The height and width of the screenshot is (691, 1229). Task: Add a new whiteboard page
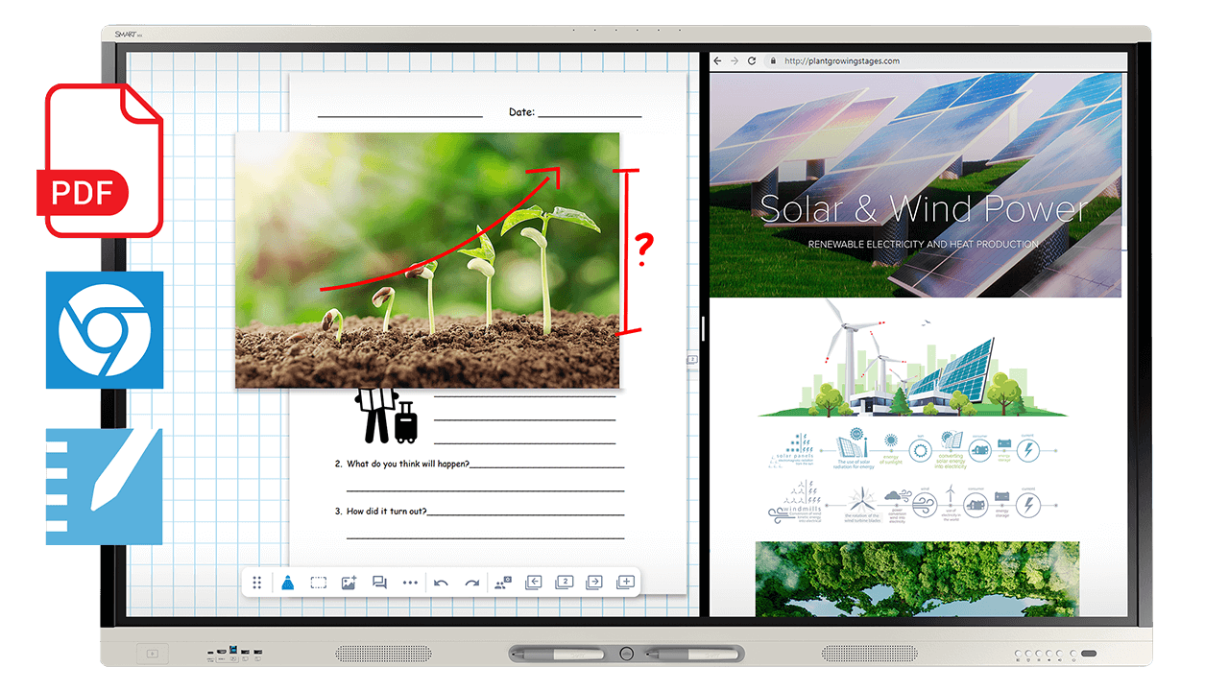click(x=625, y=582)
